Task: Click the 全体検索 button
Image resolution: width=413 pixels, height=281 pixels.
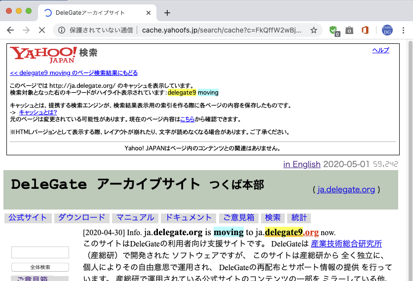Action: (x=40, y=267)
